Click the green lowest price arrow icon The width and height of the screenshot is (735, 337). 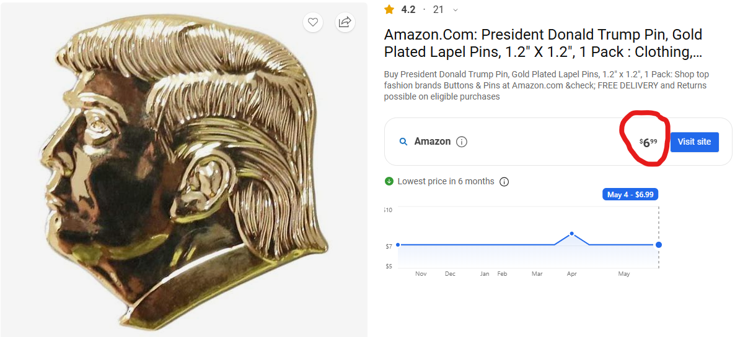(x=389, y=181)
